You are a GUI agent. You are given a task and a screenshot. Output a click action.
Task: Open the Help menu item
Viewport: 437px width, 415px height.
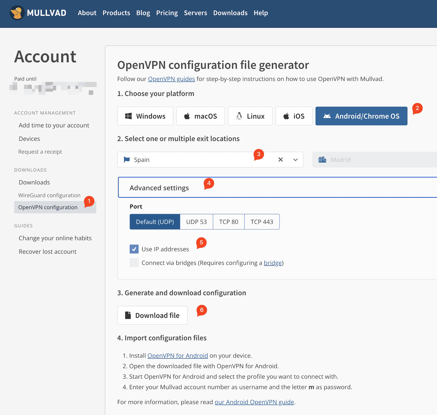click(261, 13)
